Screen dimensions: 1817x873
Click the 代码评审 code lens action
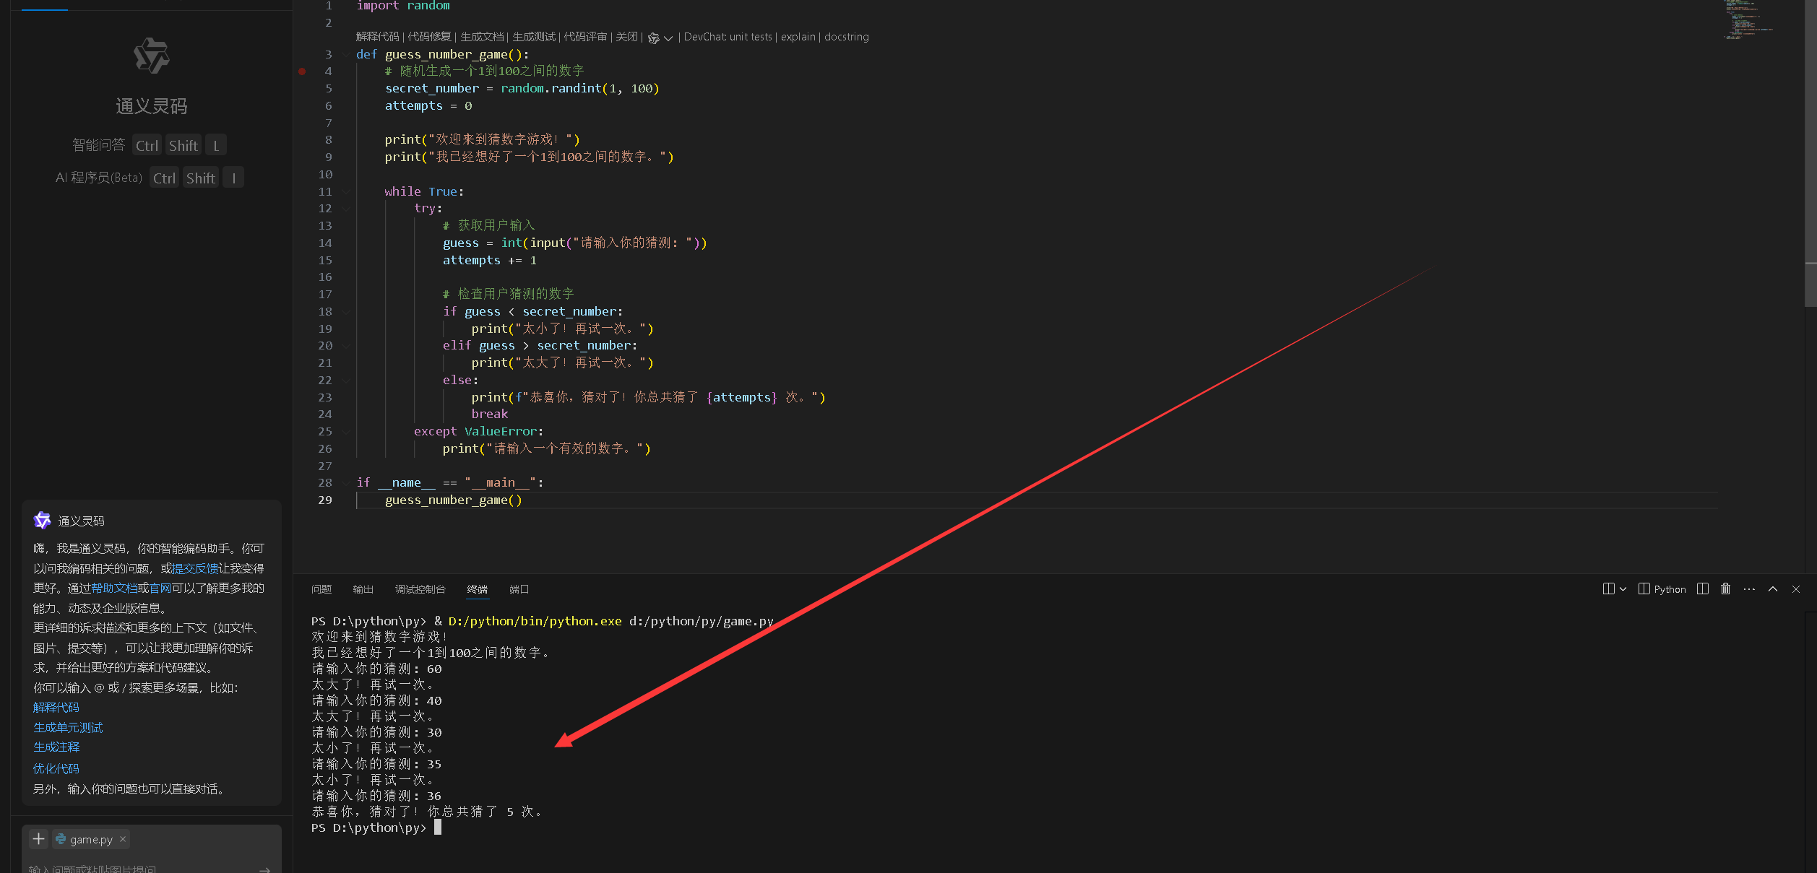(x=585, y=37)
